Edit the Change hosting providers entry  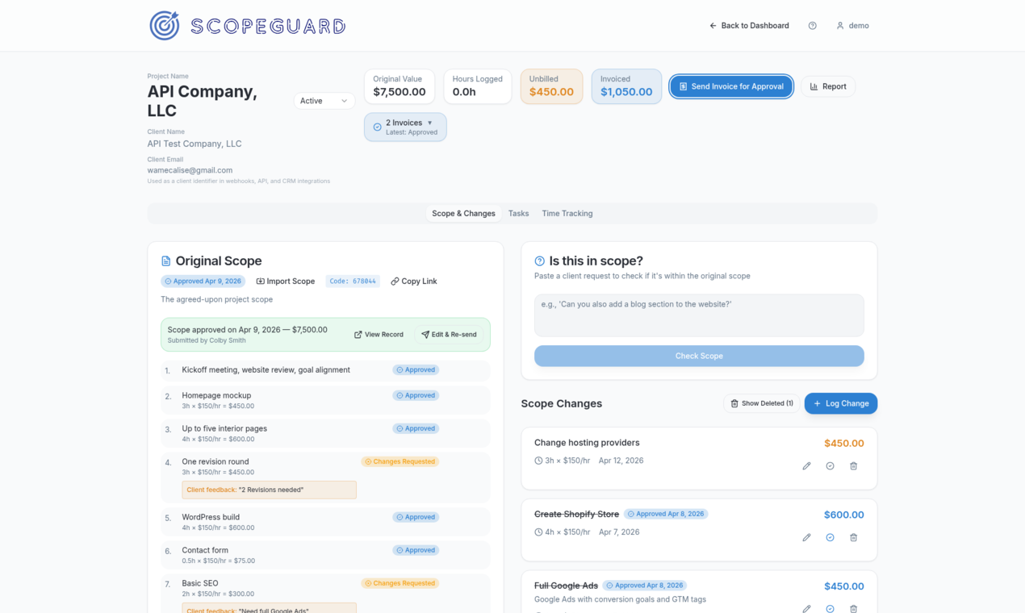pos(806,466)
